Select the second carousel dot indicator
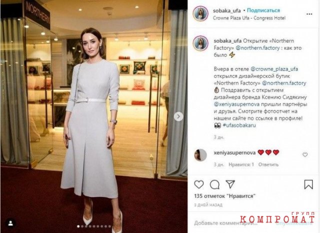Screen dimensions: 320x233 [82, 226]
